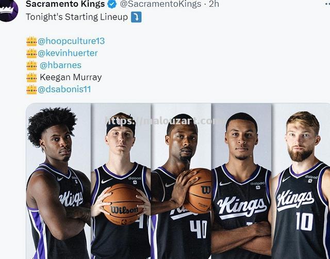This screenshot has height=259, width=330.
Task: Open the @hbarnes mention link
Action: [61, 66]
